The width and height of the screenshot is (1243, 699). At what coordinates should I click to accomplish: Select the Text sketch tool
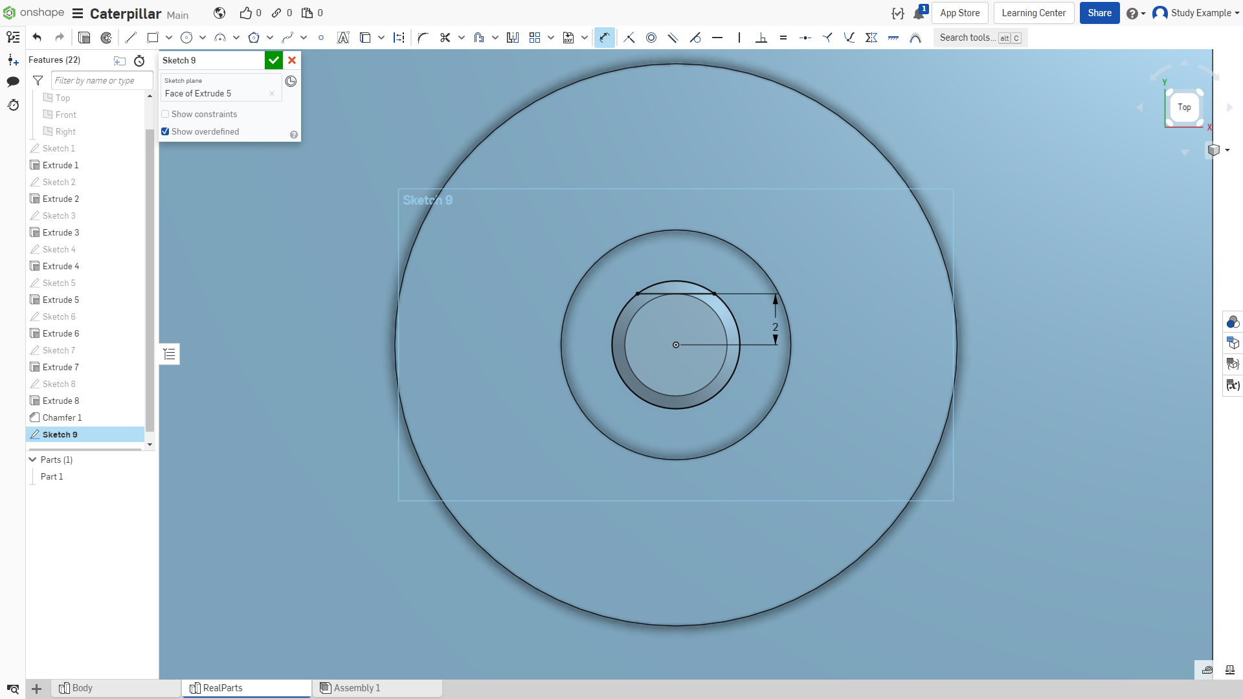(x=343, y=38)
